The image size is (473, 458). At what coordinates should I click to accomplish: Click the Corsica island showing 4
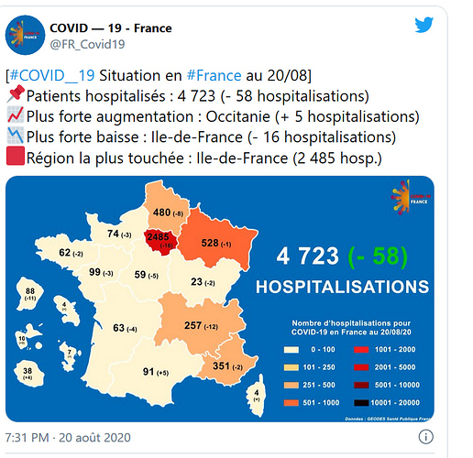pyautogui.click(x=257, y=396)
